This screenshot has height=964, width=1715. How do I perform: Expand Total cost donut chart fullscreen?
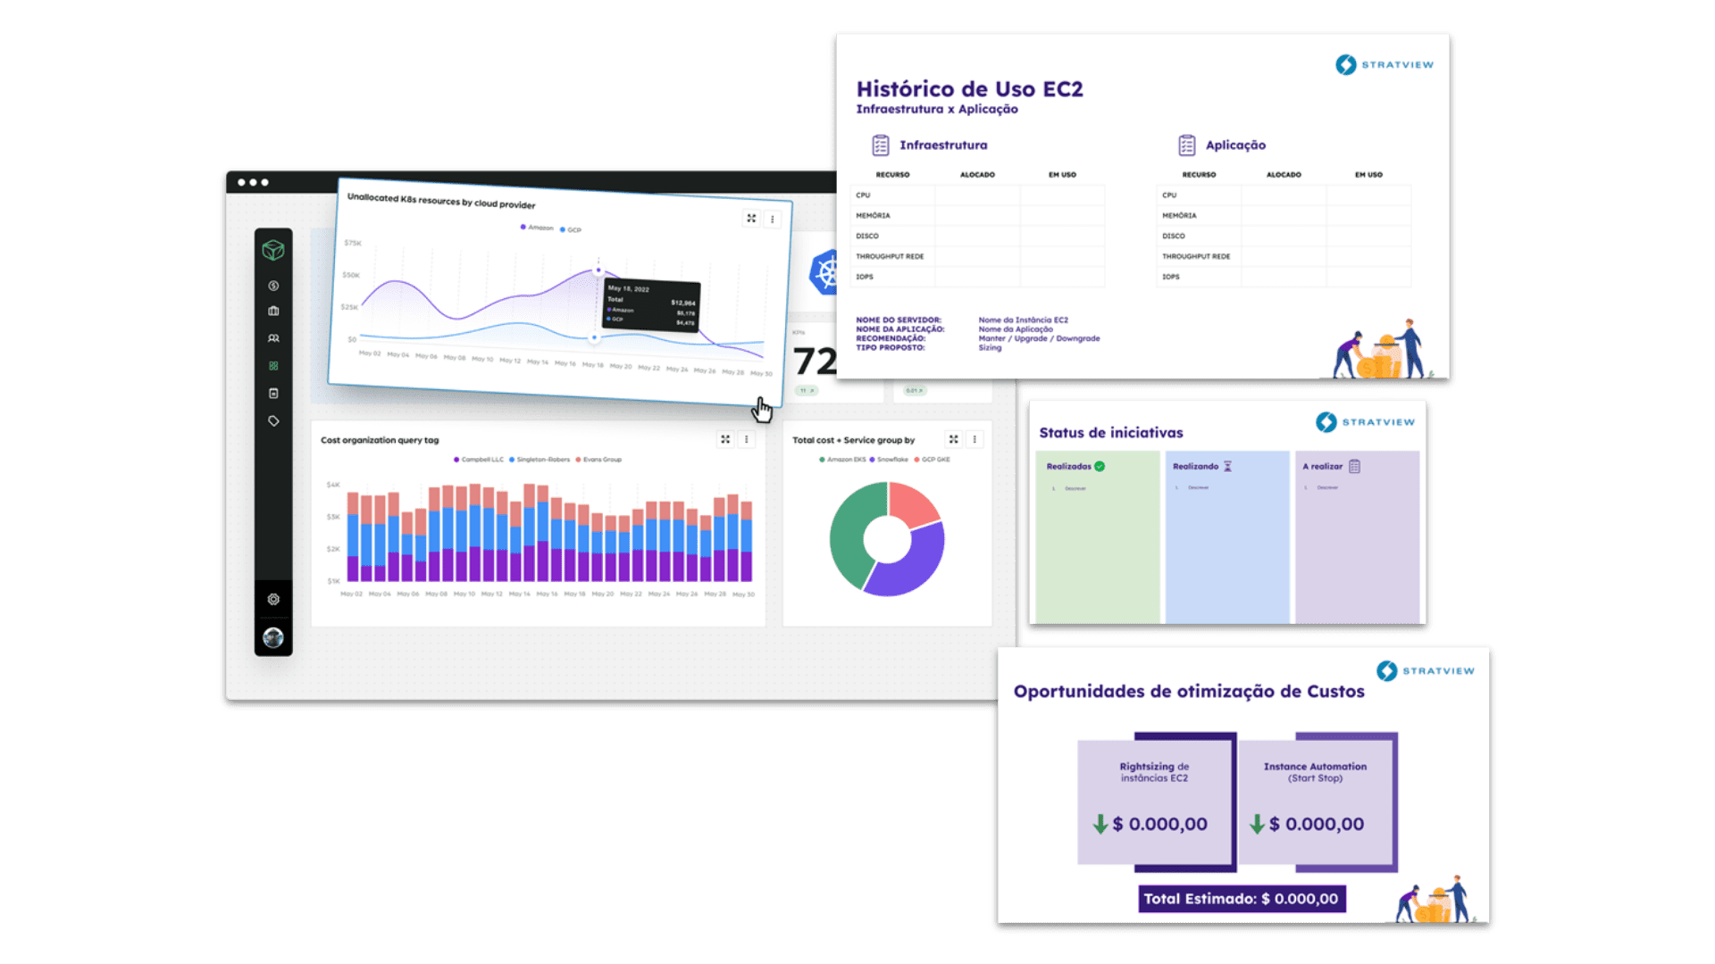[954, 439]
